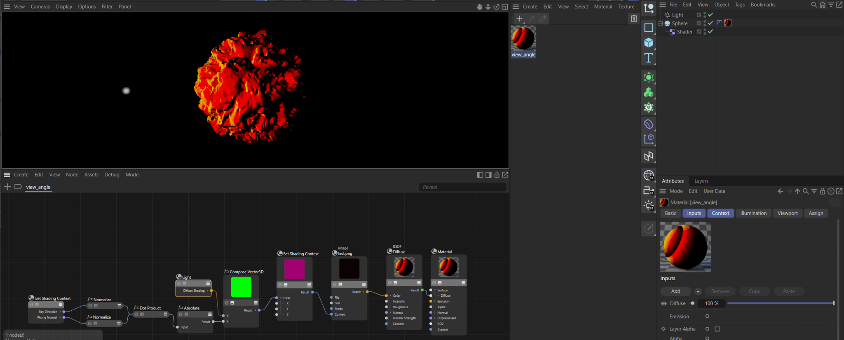Select the Move/Live selection tool in sidebar

point(649,8)
